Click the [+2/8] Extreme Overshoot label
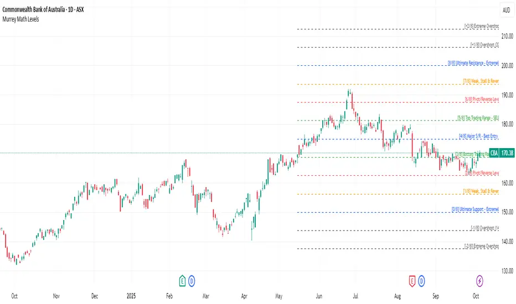The width and height of the screenshot is (516, 304). (481, 27)
